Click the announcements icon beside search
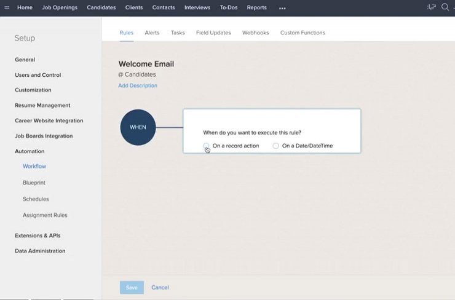Screen dimensions: 455x300 [x=432, y=7]
